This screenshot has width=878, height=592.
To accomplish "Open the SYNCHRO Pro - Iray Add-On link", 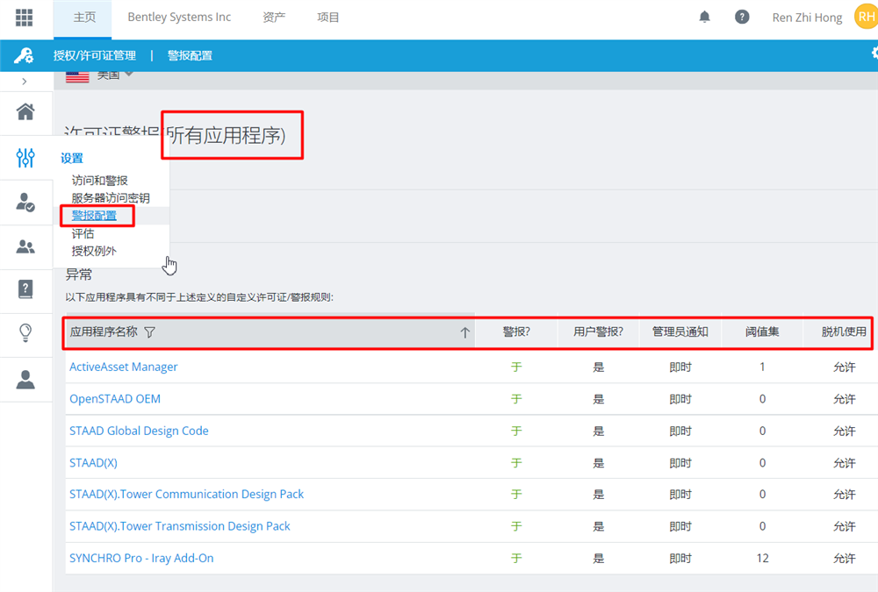I will coord(141,558).
